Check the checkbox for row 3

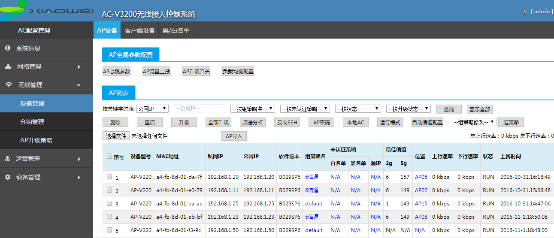(109, 203)
